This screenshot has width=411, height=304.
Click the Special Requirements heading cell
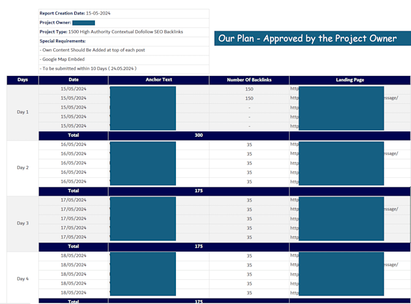[124, 41]
